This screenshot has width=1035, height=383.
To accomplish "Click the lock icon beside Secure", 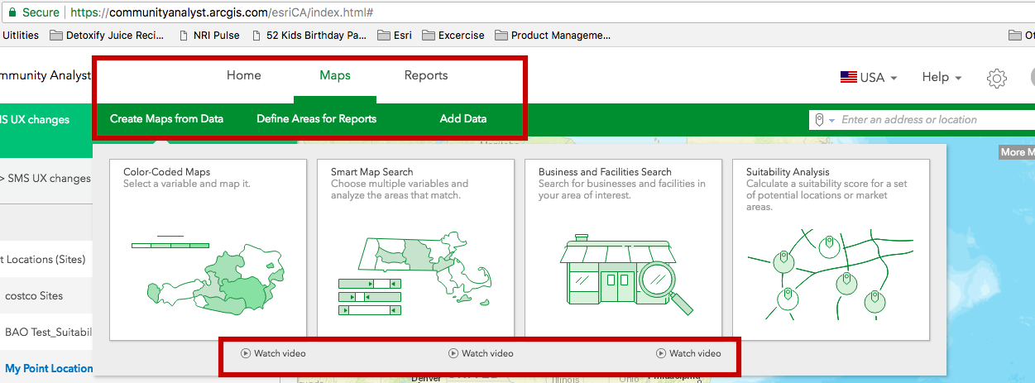I will 12,13.
